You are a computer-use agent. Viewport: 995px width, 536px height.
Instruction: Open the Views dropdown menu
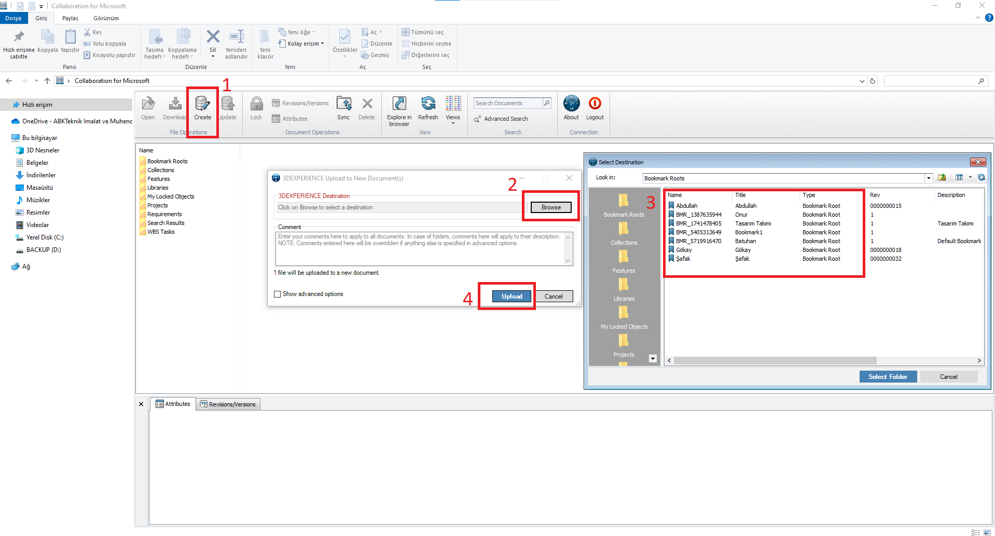[x=453, y=110]
